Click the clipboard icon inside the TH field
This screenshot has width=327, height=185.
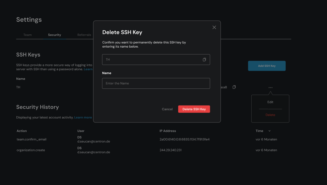coord(204,59)
